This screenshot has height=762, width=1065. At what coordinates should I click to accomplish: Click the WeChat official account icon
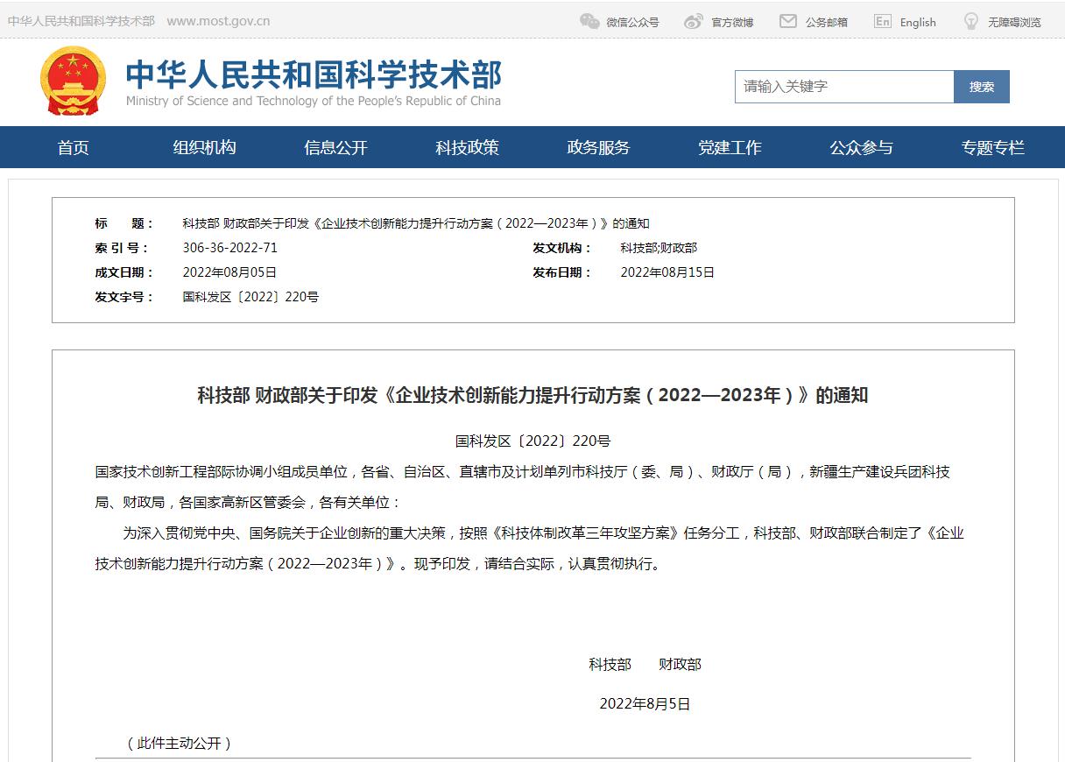(x=589, y=22)
